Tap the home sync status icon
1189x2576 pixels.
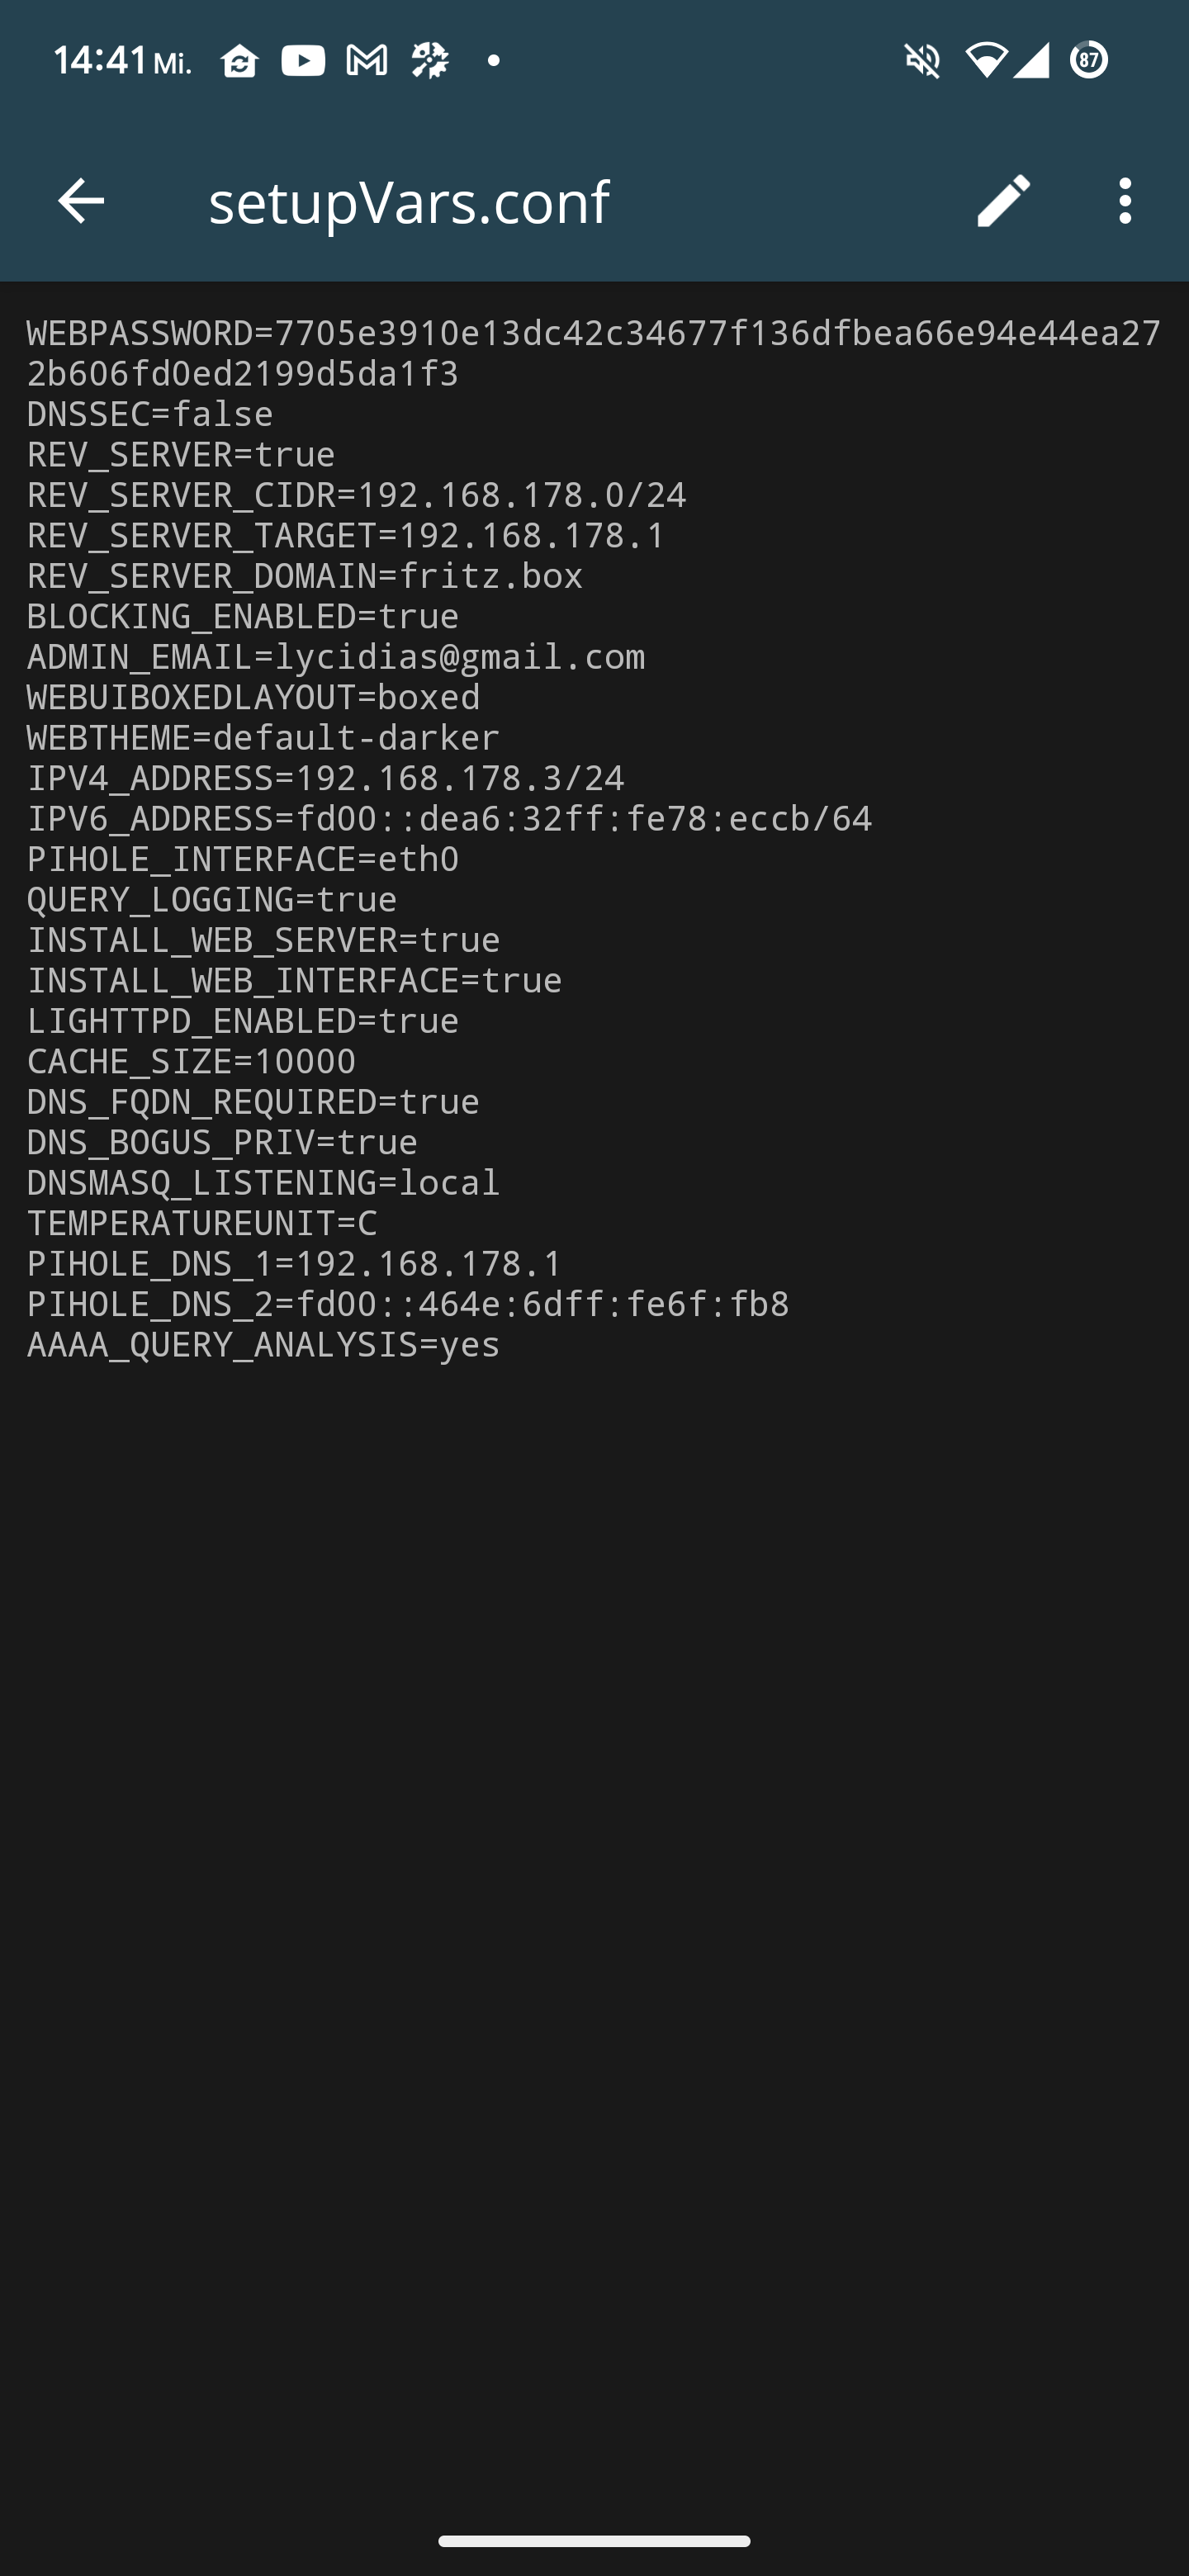(240, 62)
